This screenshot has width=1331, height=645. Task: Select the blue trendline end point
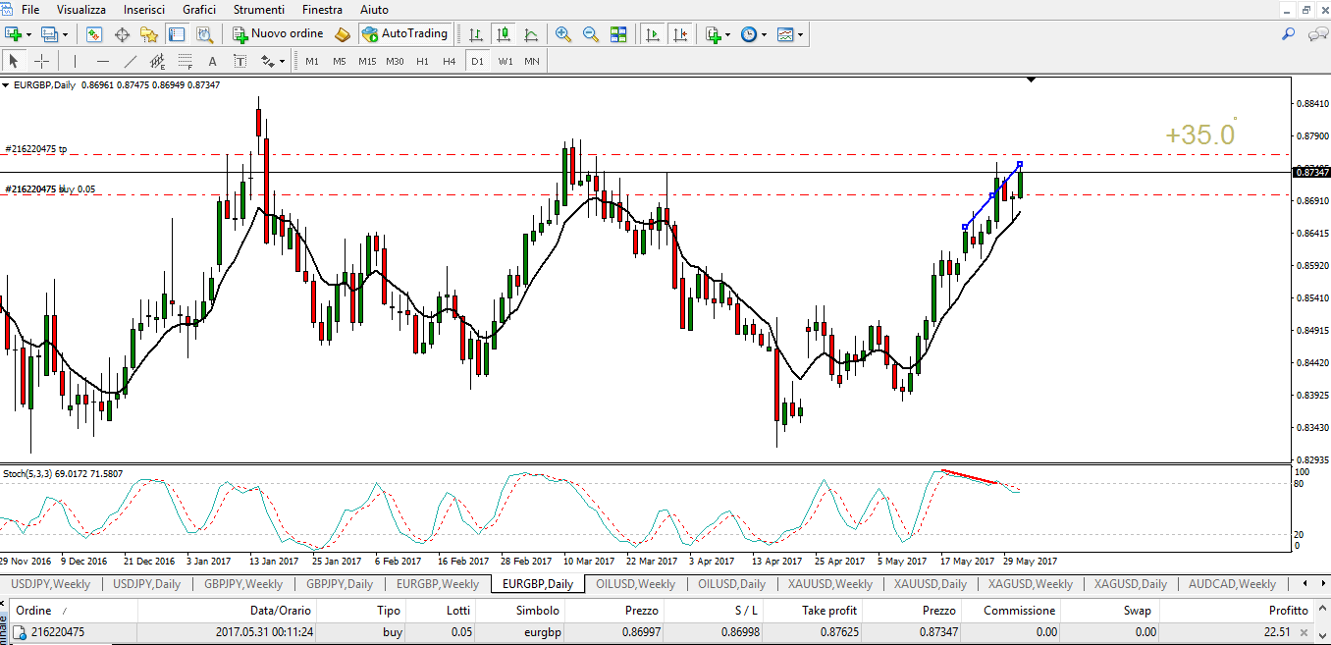[x=1021, y=164]
